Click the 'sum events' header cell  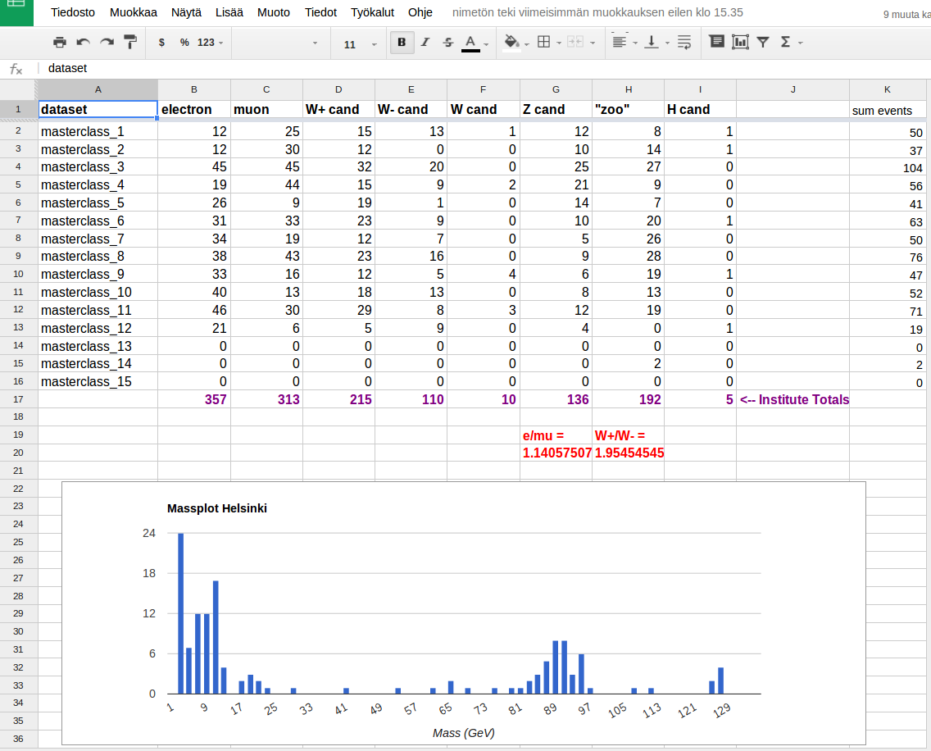(x=888, y=110)
